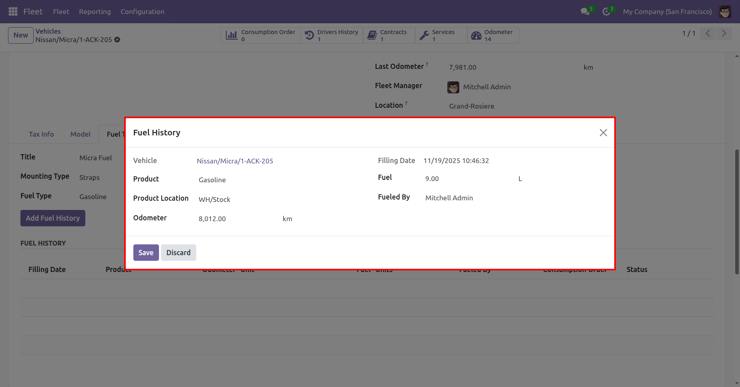The height and width of the screenshot is (387, 740).
Task: Click the user avatar in top bar
Action: [x=725, y=12]
